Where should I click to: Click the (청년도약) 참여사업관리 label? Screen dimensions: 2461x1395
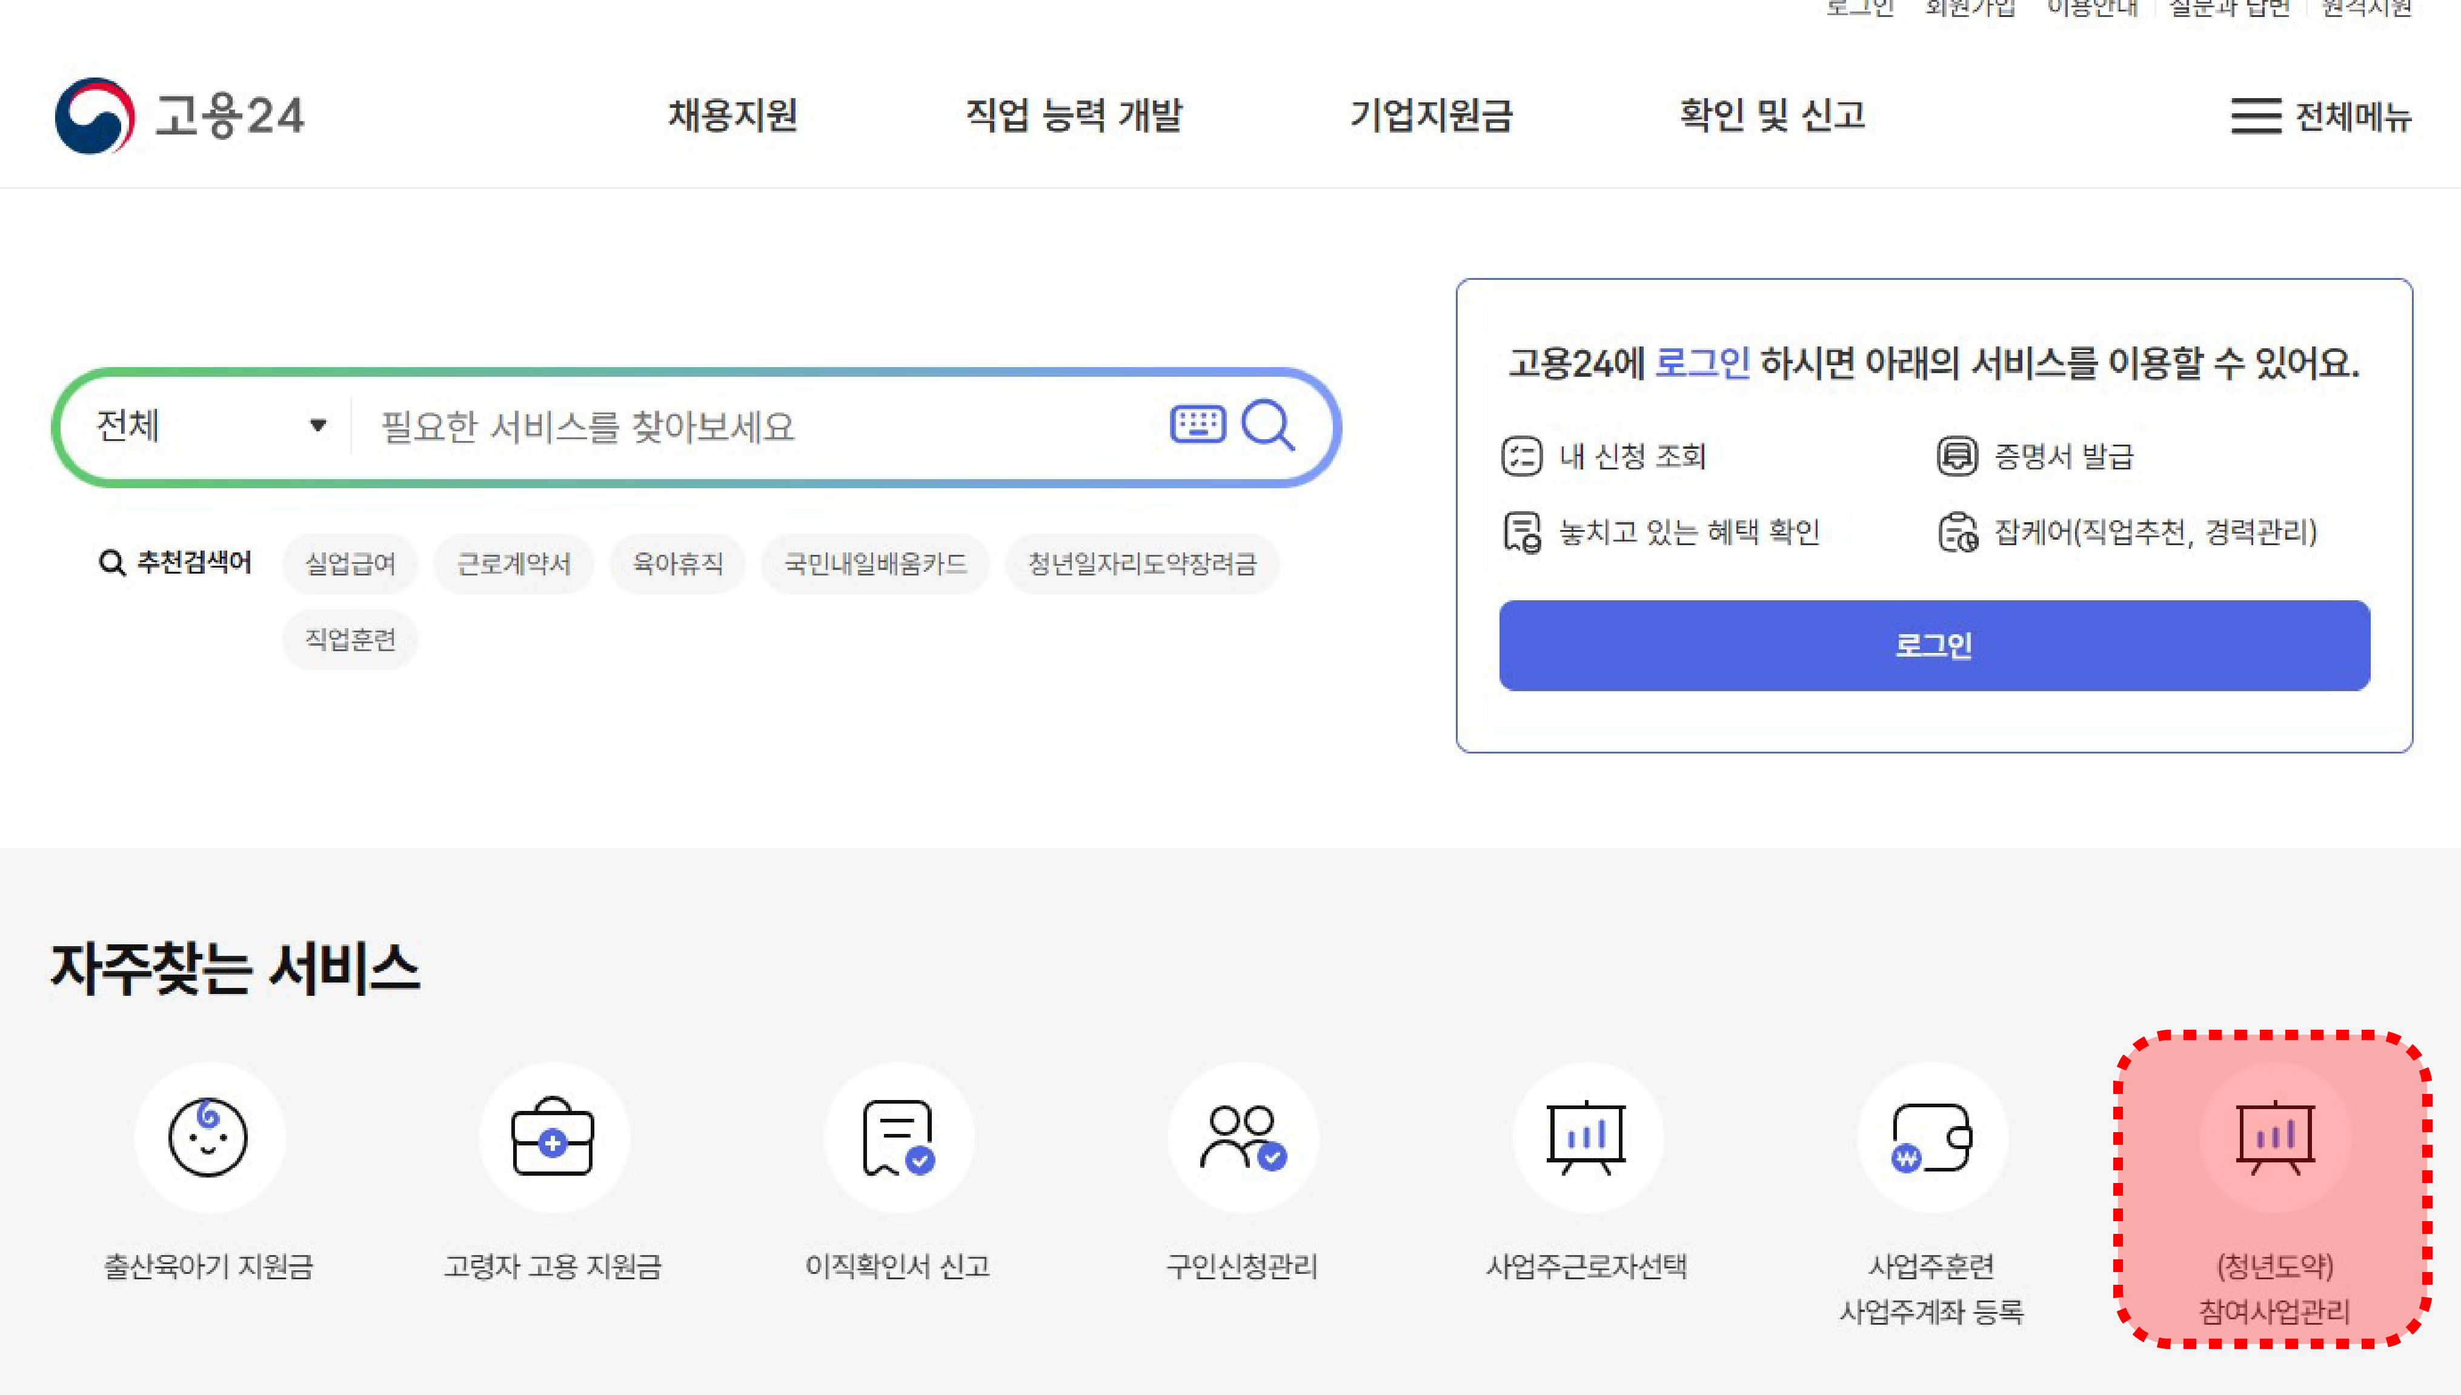pyautogui.click(x=2275, y=1288)
